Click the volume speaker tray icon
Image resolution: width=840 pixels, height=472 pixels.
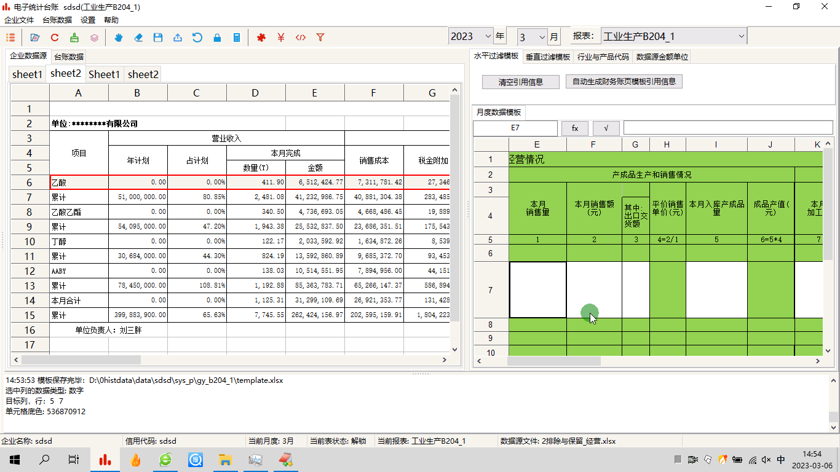[766, 459]
